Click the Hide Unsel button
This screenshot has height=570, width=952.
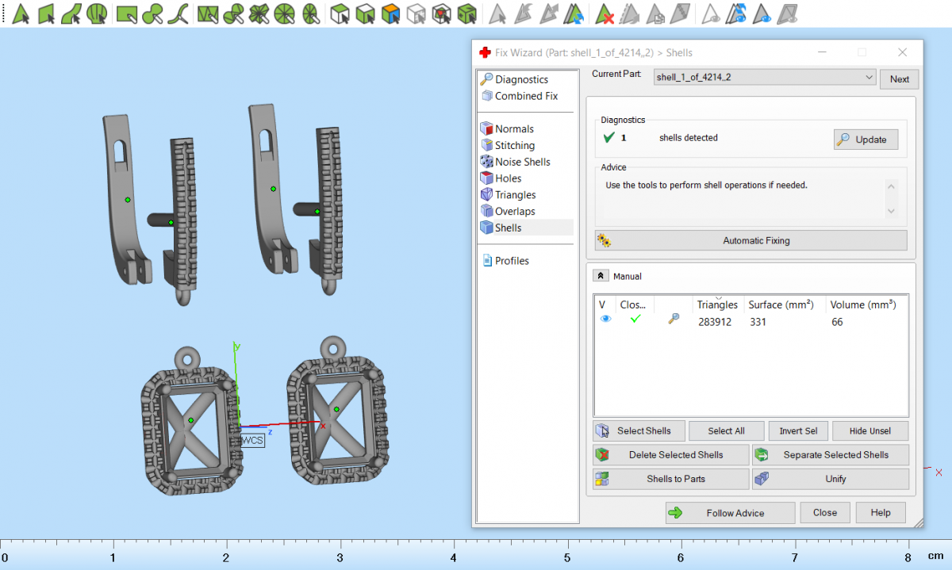pyautogui.click(x=869, y=431)
